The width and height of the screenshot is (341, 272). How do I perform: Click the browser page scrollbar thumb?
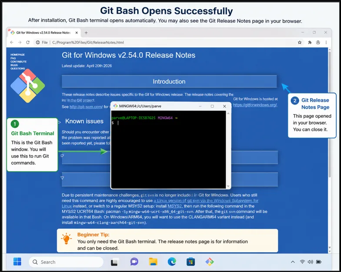330,114
